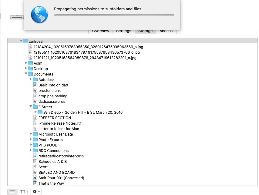
Task: Switch to list view mode
Action: 12,192
